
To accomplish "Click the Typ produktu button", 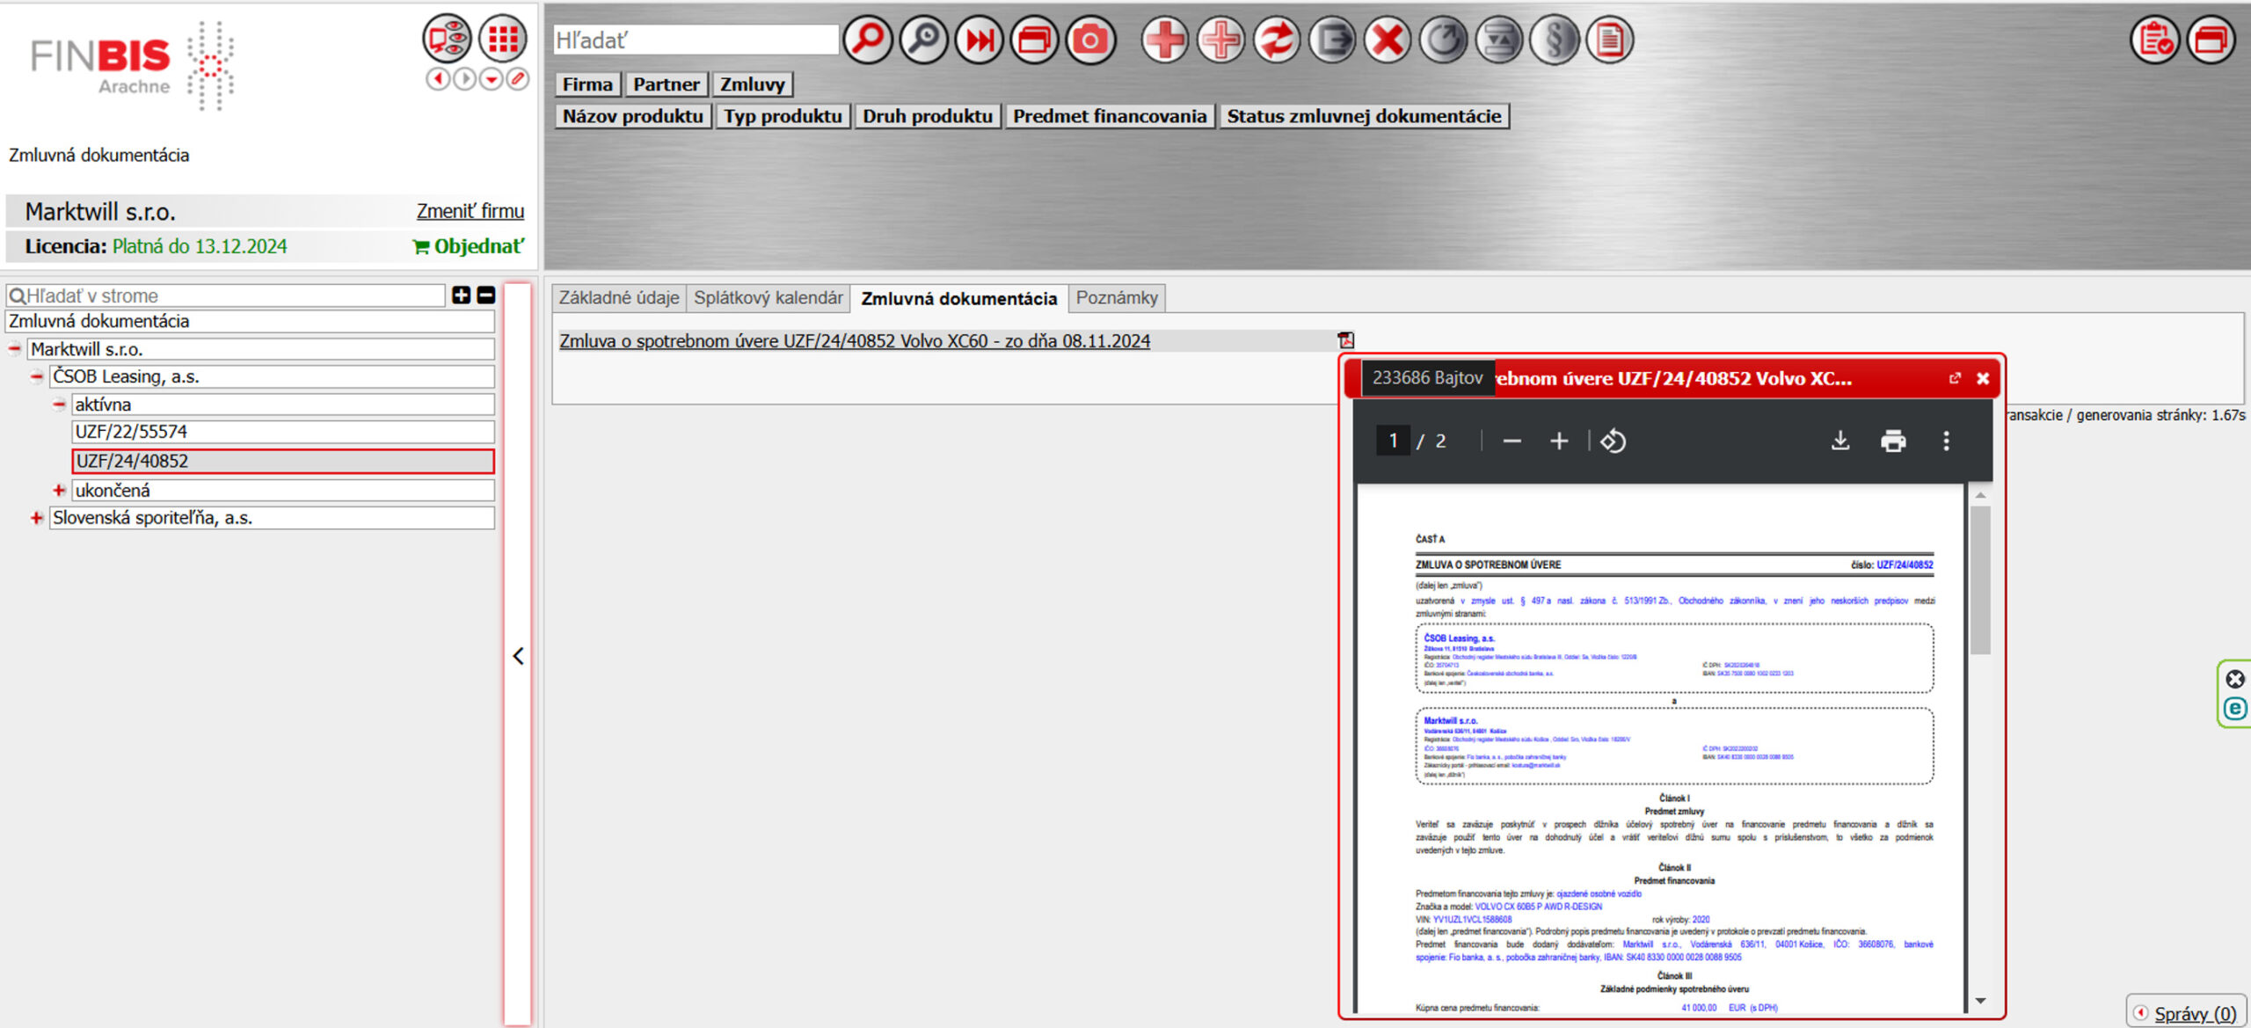I will click(x=783, y=116).
